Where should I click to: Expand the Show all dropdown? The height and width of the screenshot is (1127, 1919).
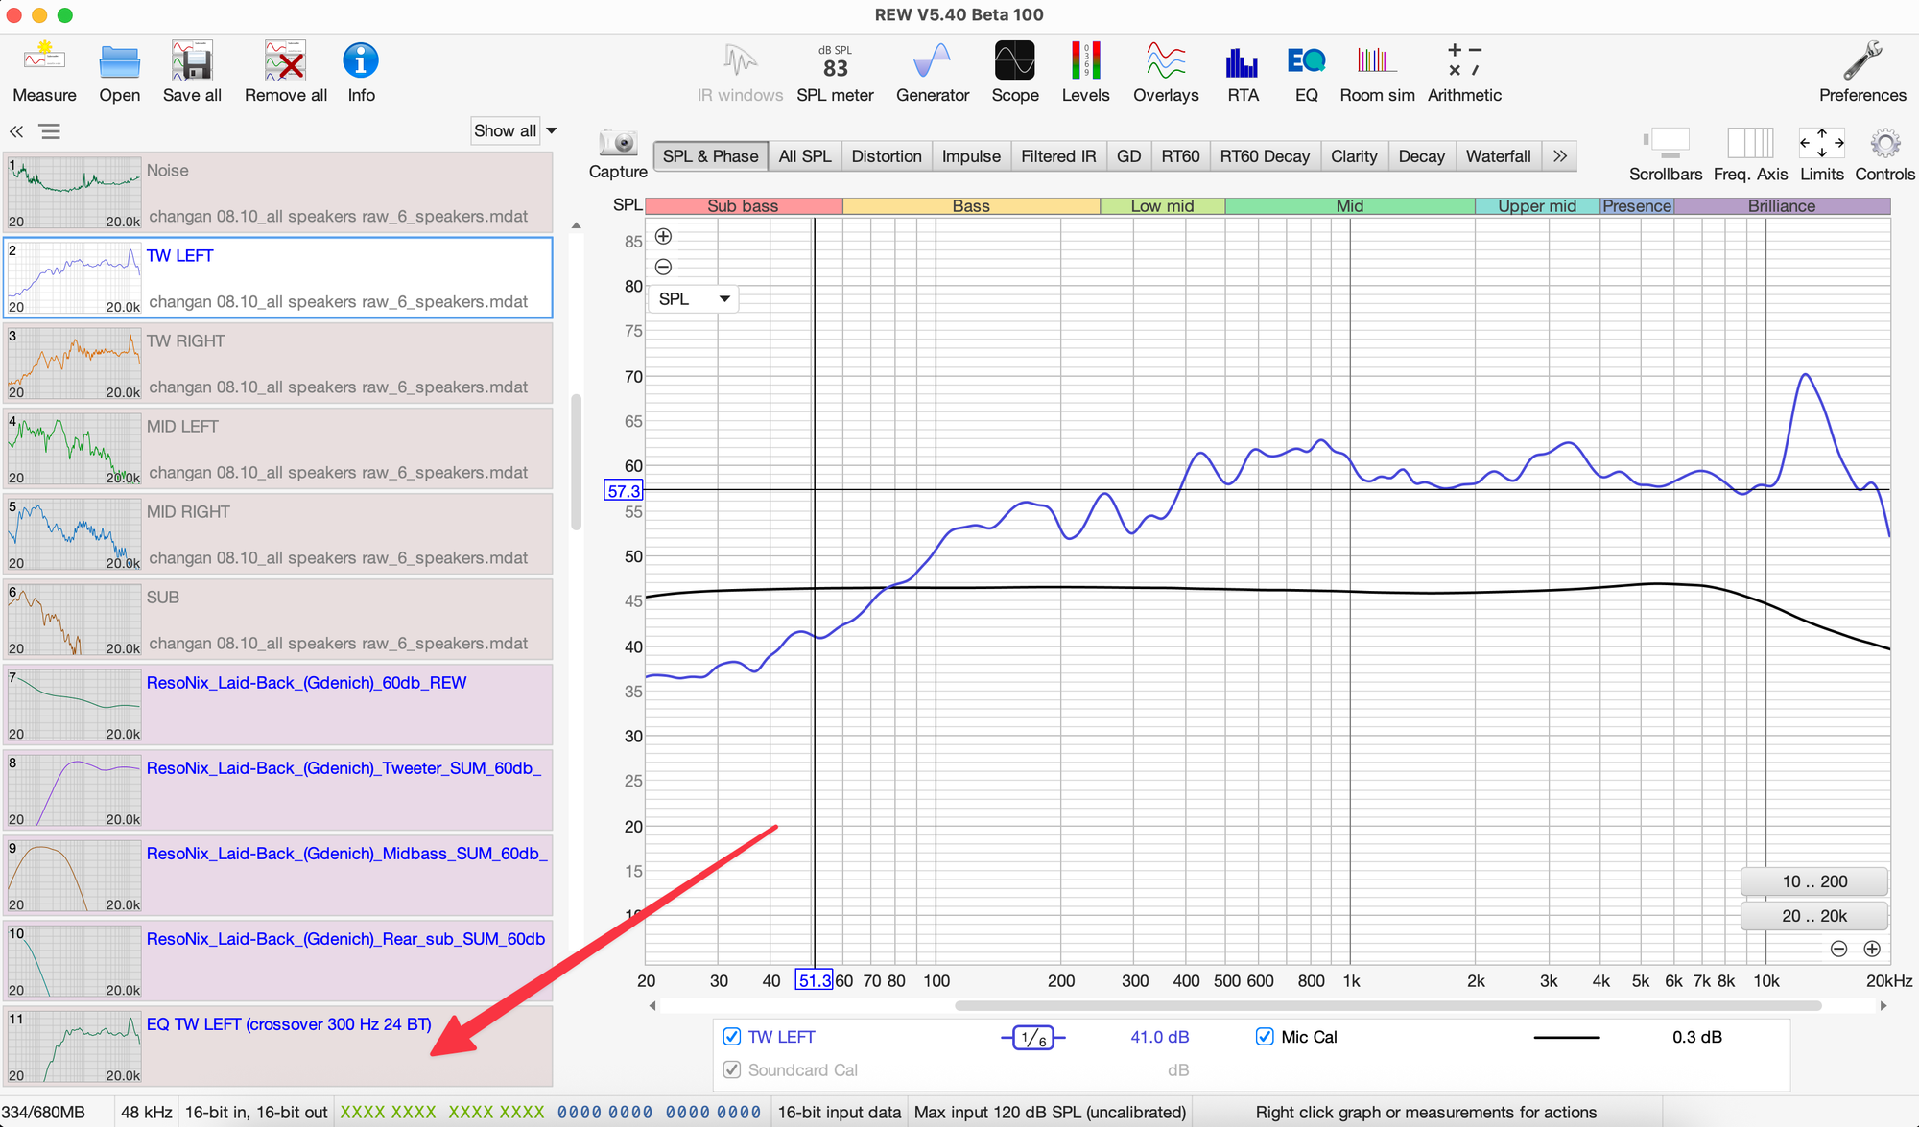pyautogui.click(x=552, y=130)
